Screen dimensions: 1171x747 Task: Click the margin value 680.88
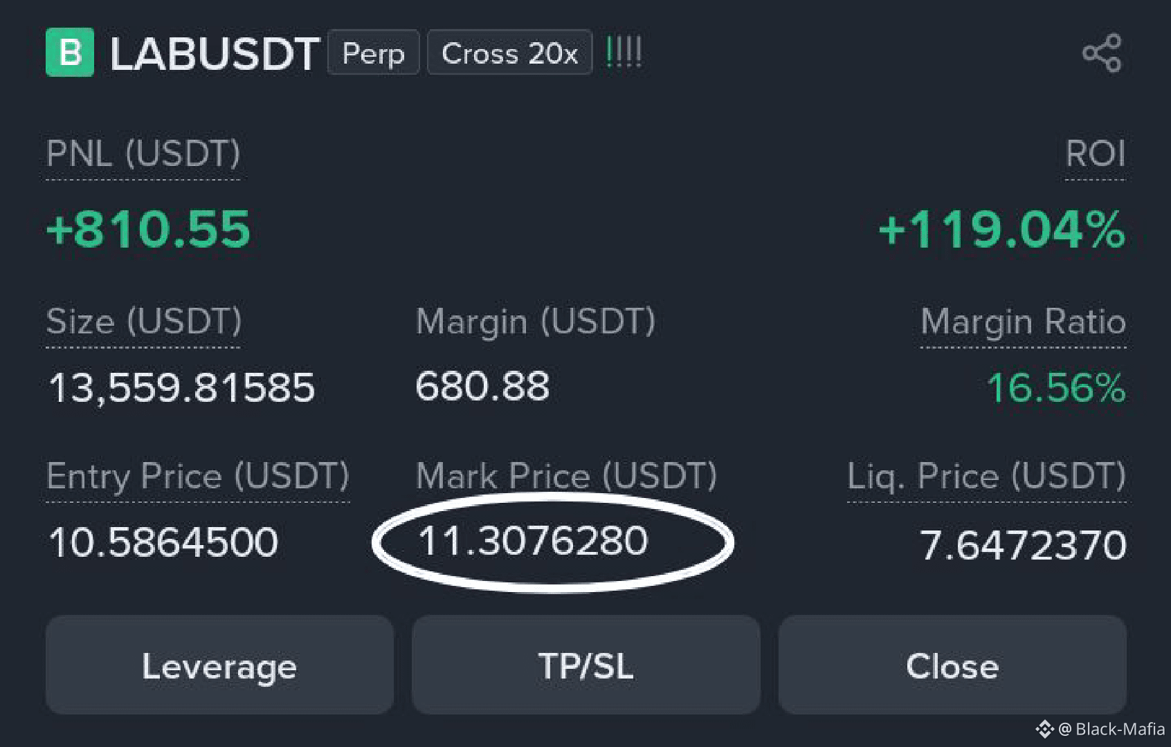[482, 387]
